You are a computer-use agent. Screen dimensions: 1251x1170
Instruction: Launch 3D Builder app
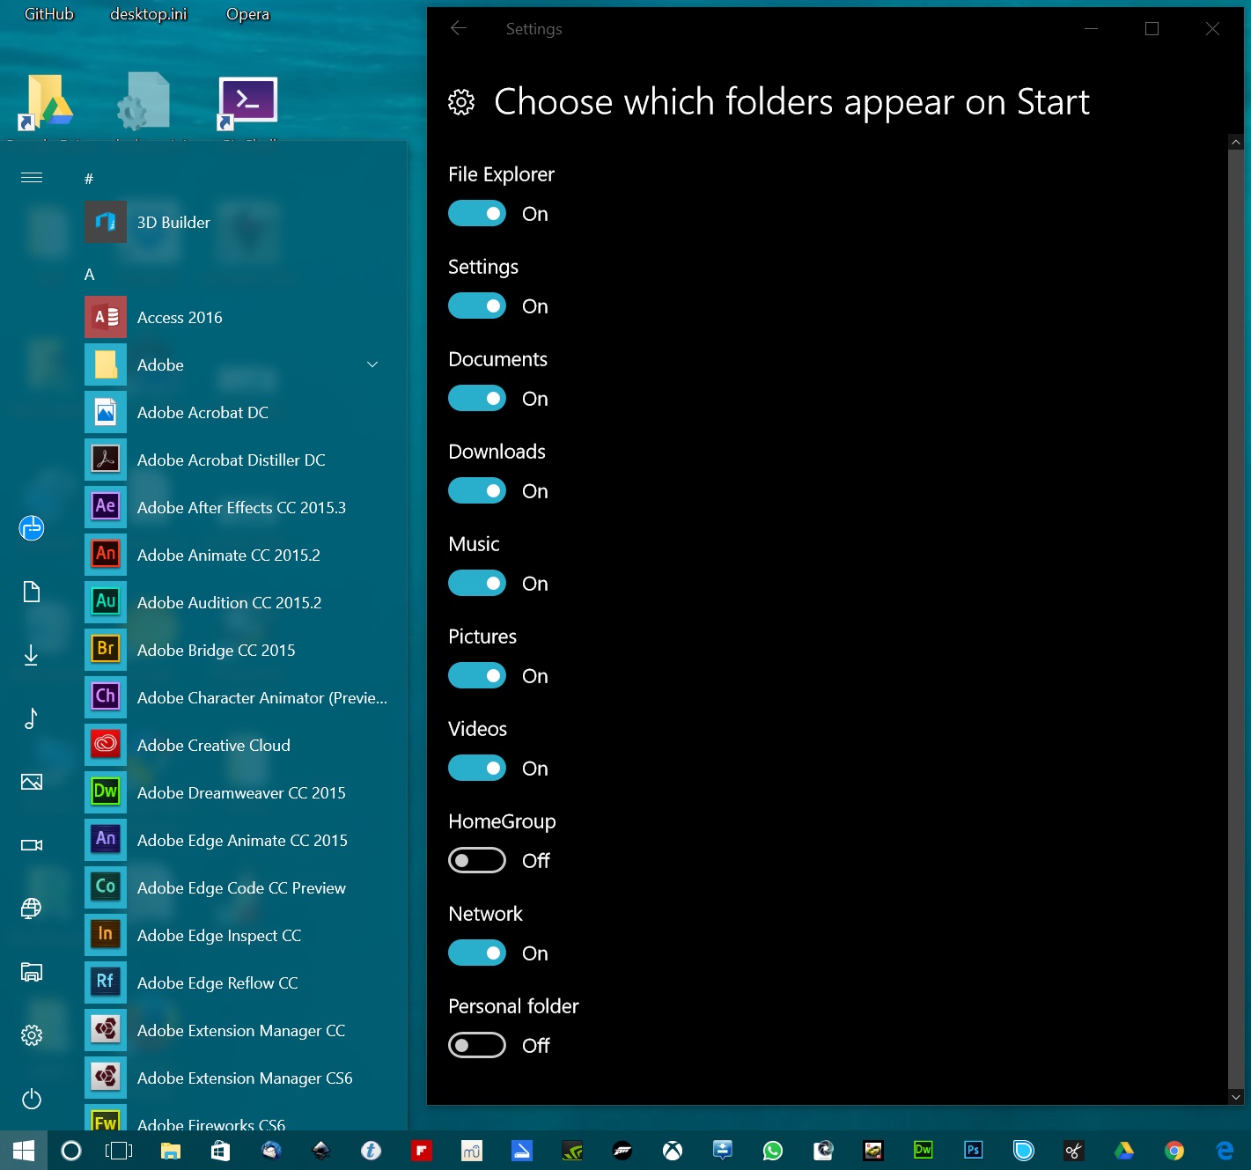(238, 223)
